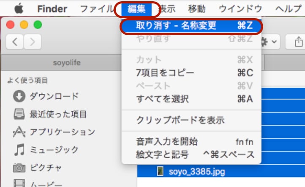This screenshot has height=187, width=305.
Task: Select the Music (ミュージック) sidebar icon
Action: (19, 150)
